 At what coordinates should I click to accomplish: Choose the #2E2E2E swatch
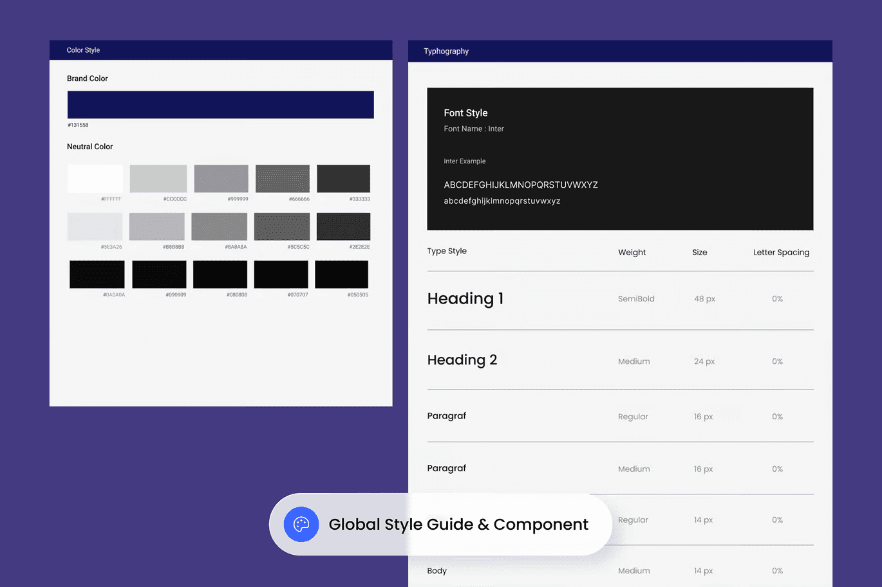pyautogui.click(x=343, y=227)
